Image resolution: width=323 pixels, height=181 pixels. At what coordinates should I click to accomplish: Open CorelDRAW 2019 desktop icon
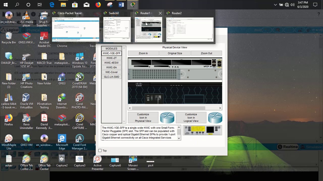point(79,81)
